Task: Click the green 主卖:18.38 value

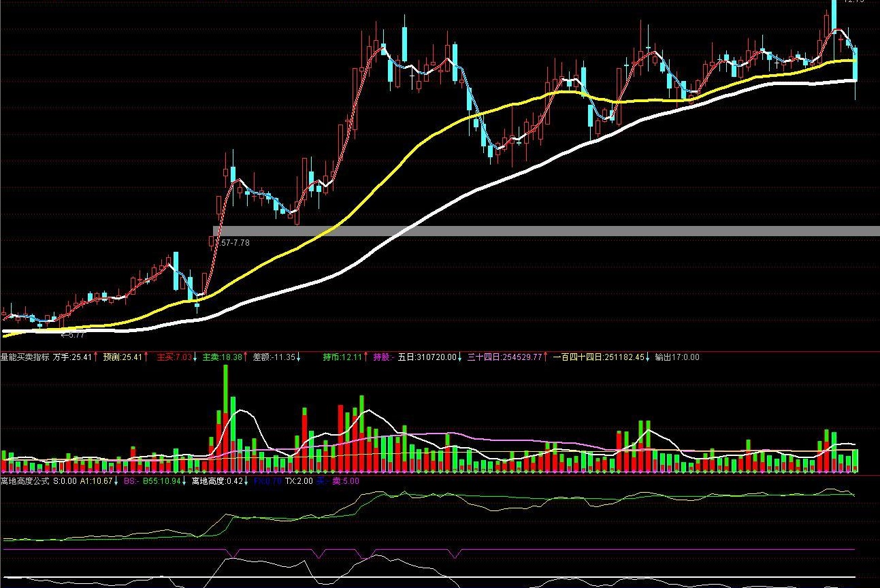Action: pos(222,357)
